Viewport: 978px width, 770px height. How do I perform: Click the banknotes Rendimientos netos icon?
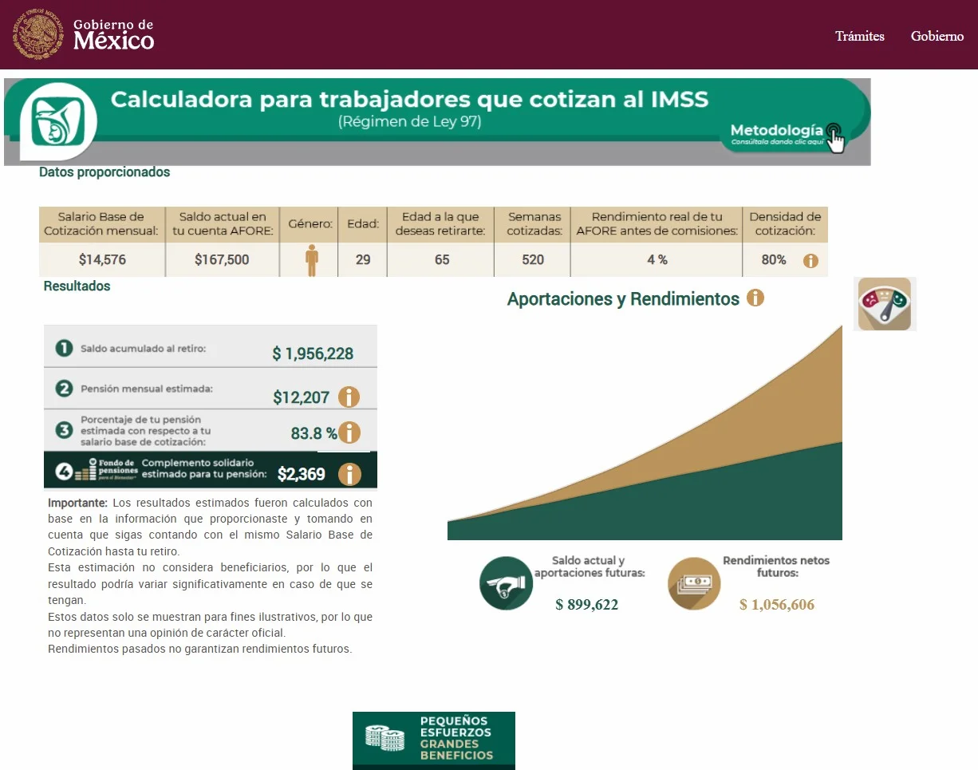pos(694,583)
